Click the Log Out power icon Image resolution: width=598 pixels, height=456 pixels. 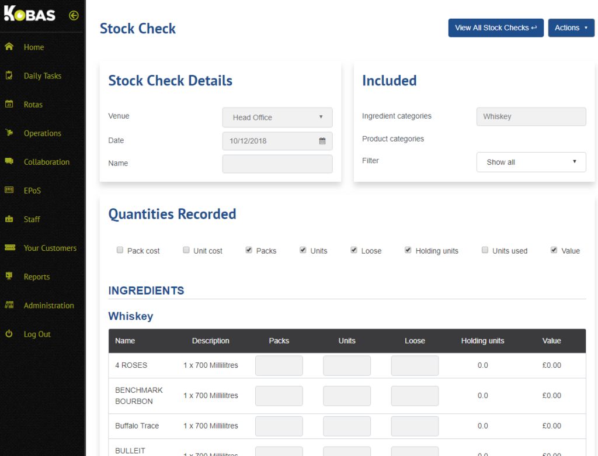(9, 334)
